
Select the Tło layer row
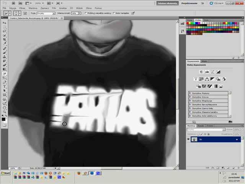coord(216,139)
